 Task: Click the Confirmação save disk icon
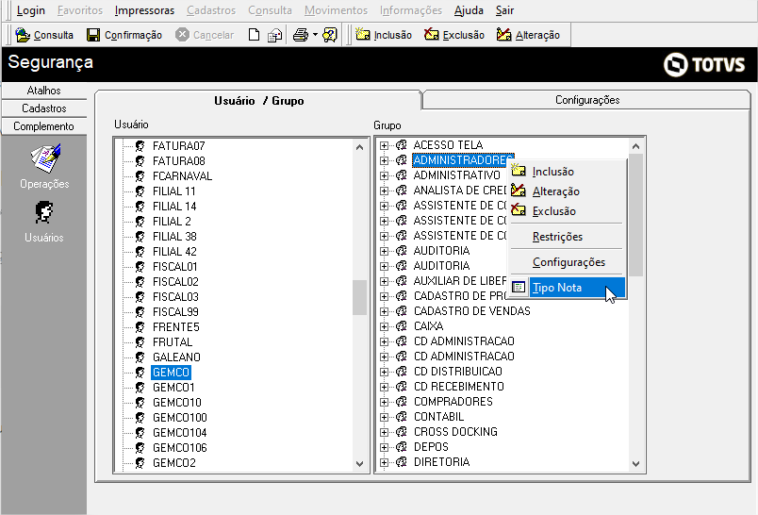93,35
